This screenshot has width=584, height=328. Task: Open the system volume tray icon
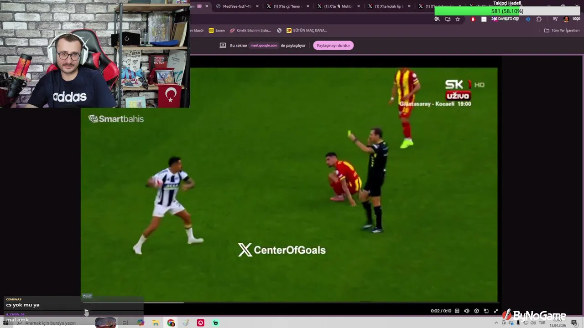pos(533,323)
